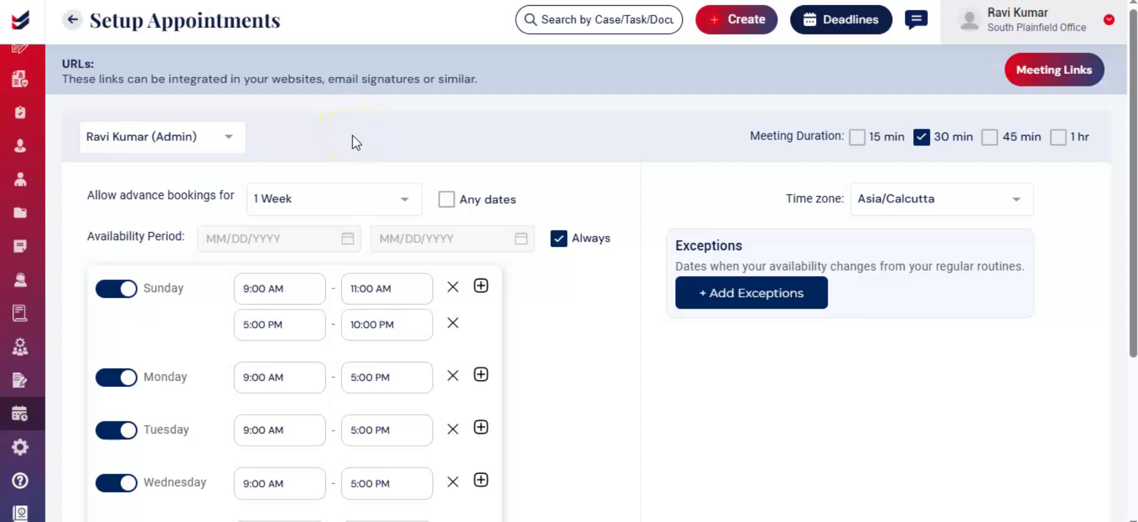Open the folder sidebar icon
Viewport: 1138px width, 522px height.
coord(20,213)
